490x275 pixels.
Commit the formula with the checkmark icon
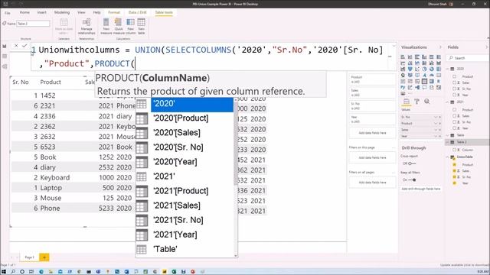24,46
